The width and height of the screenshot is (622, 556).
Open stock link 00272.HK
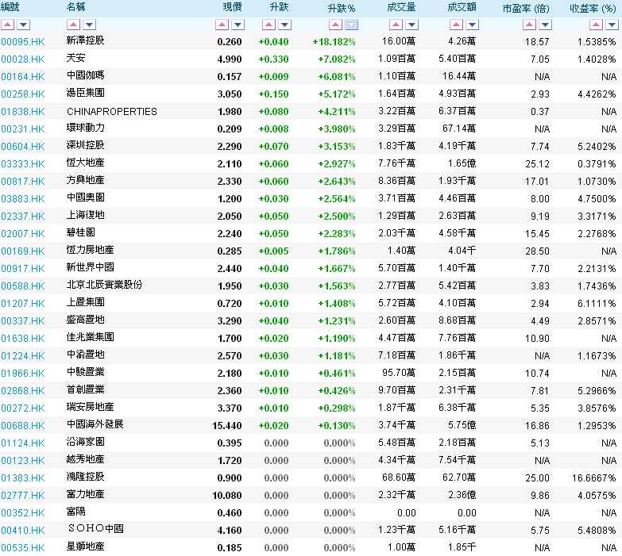(23, 408)
